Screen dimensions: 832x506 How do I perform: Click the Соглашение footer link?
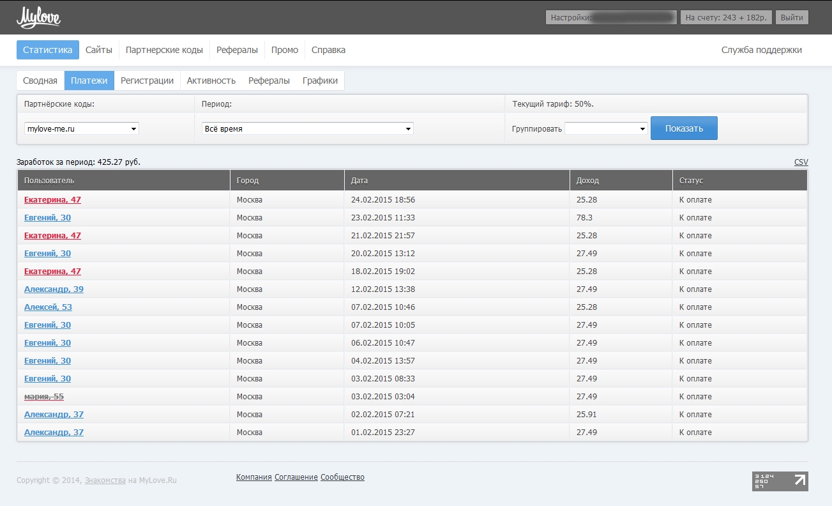(x=296, y=477)
